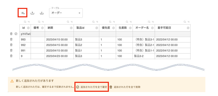Screen dimensions: 218x96
Task: Open gear settings for 製品id column
Action: [x=97, y=28]
